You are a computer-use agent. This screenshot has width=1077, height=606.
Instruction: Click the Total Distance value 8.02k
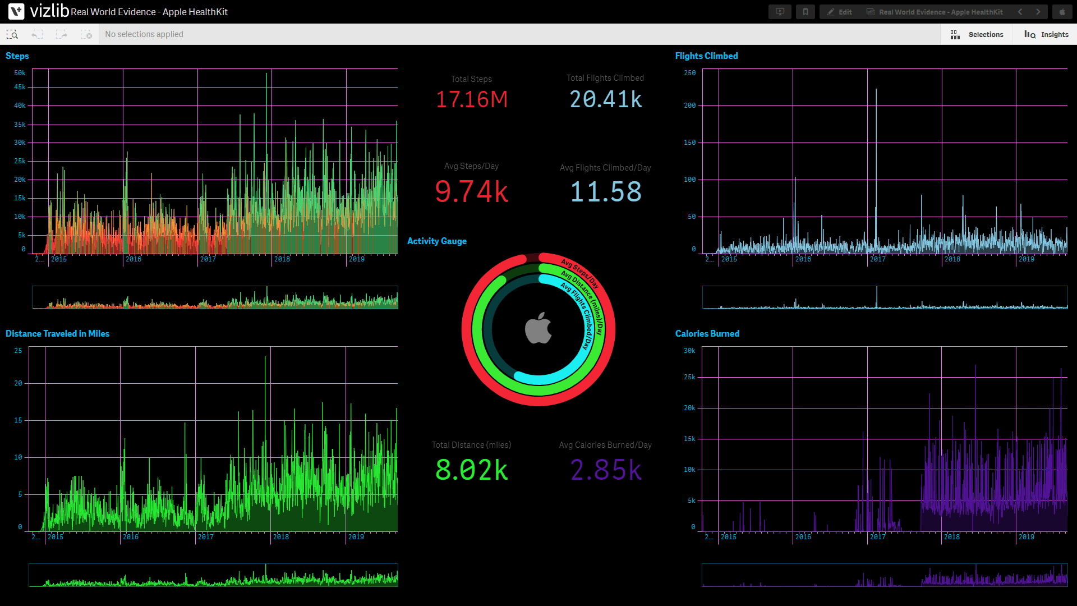pos(472,470)
